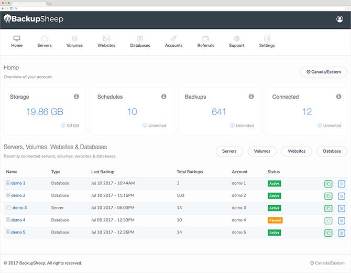Screen dimensions: 351x273
Task: Click the green copy icon for demo 5
Action: click(x=328, y=233)
